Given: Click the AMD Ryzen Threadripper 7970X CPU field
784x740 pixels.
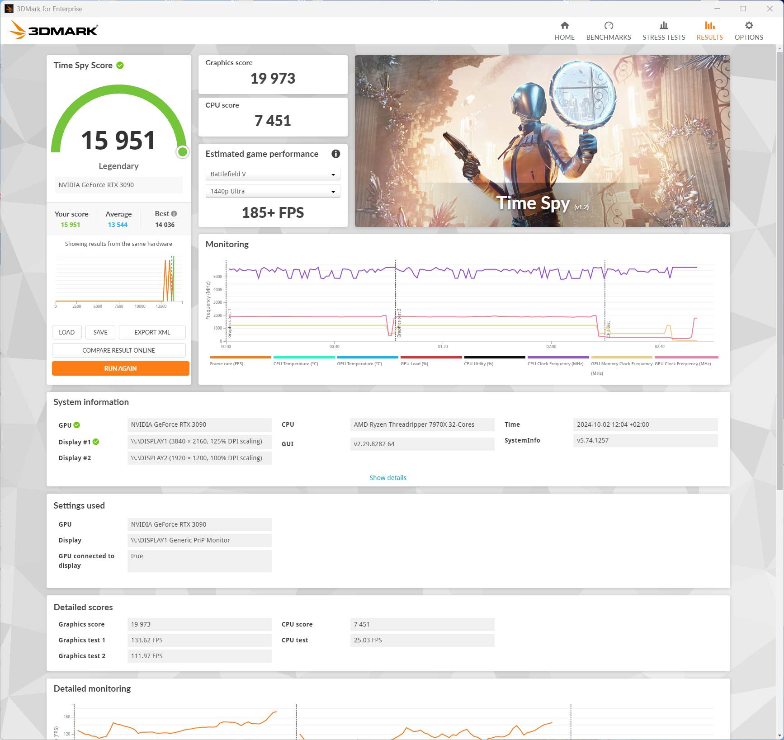Looking at the screenshot, I should click(x=422, y=424).
